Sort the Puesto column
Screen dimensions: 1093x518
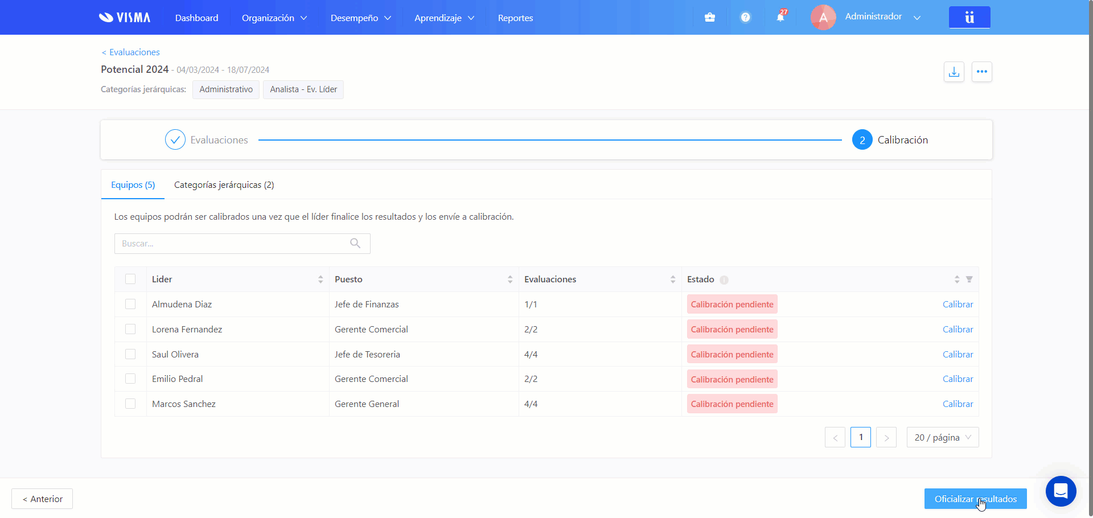coord(510,279)
